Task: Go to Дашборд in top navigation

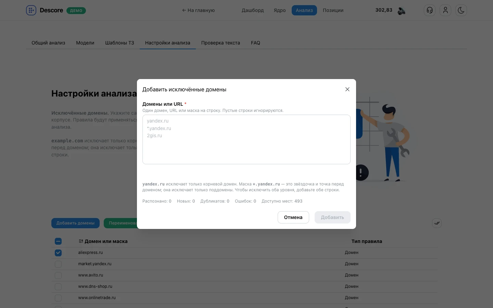Action: click(x=253, y=10)
